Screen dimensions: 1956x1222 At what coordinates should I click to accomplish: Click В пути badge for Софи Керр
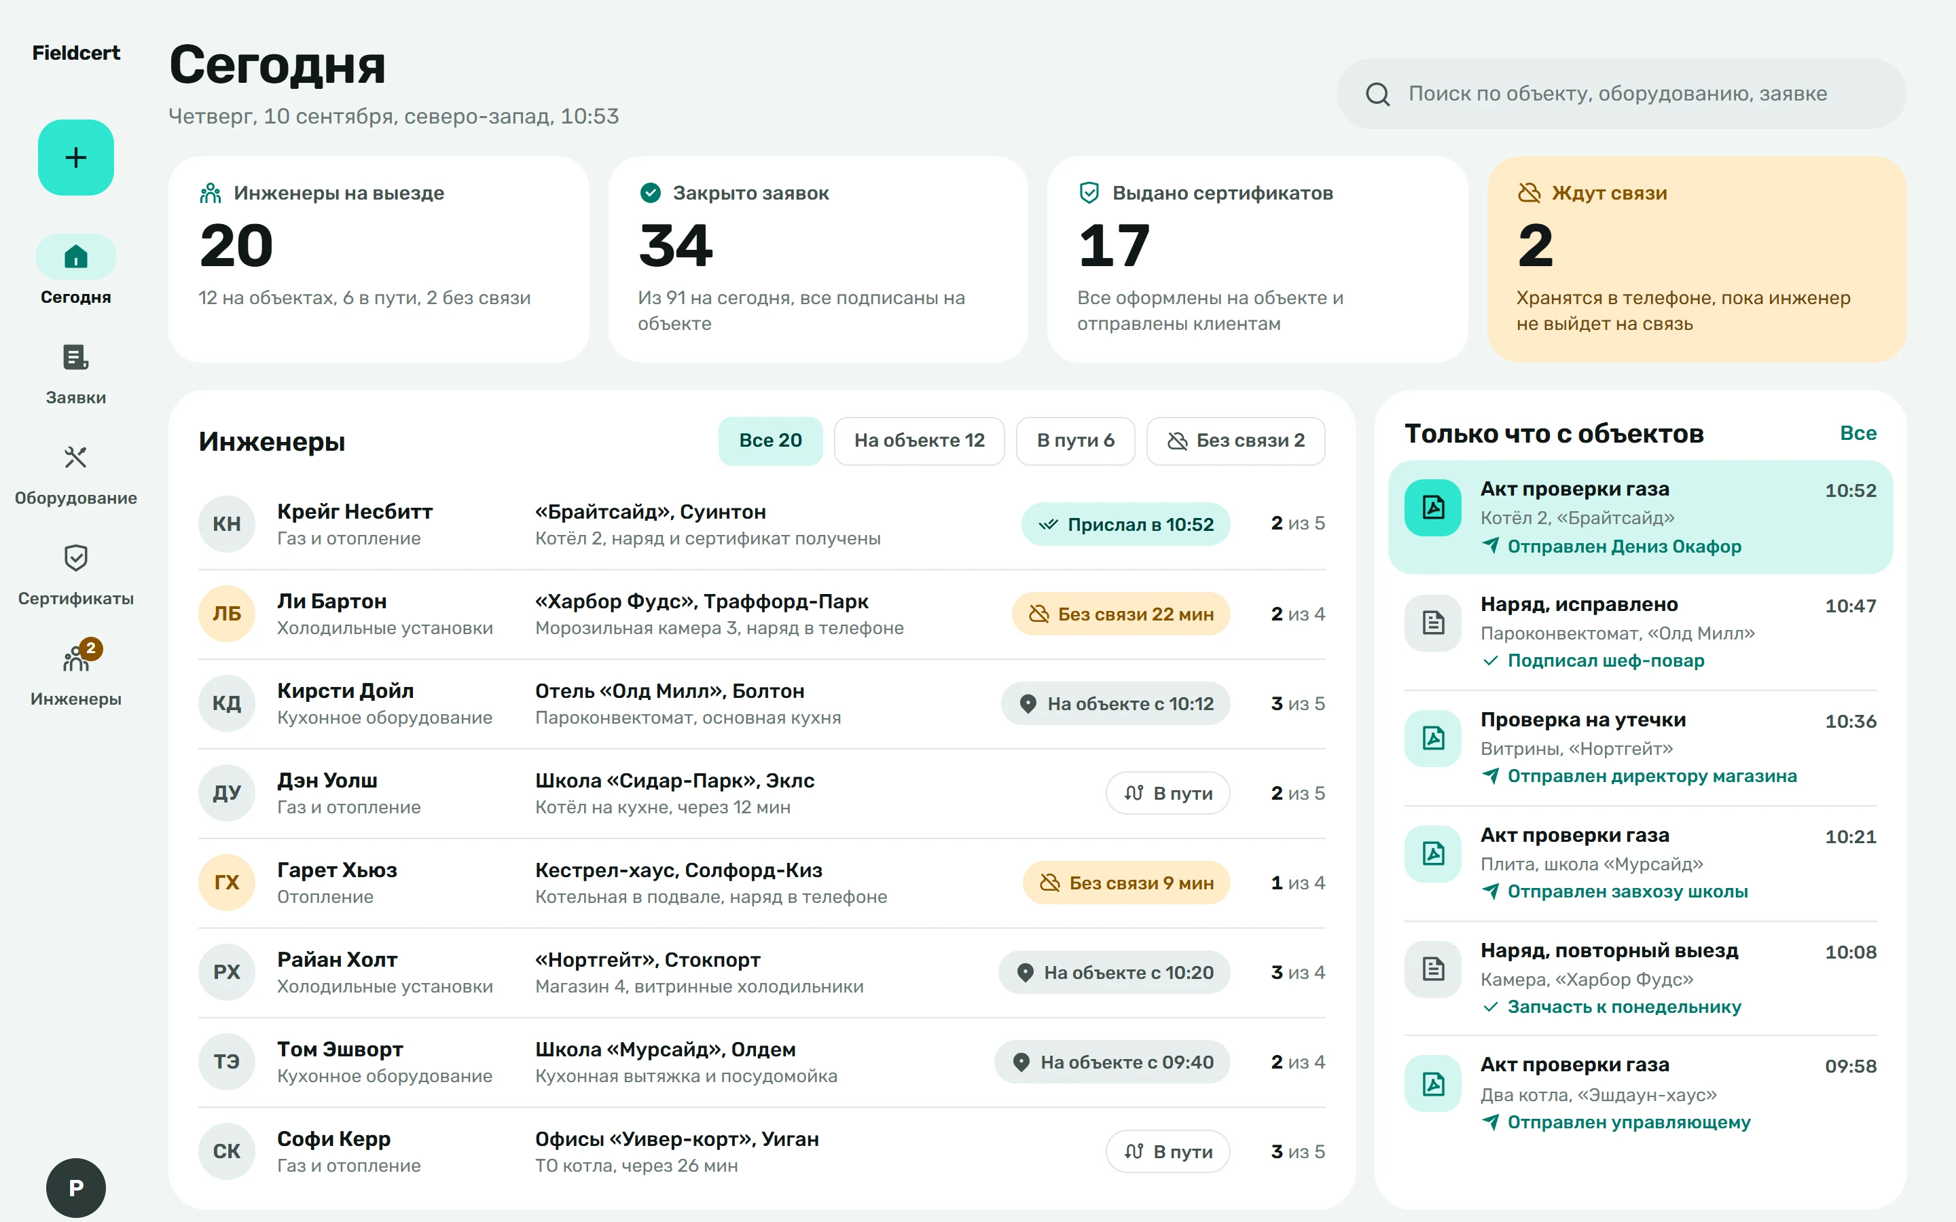pos(1168,1151)
